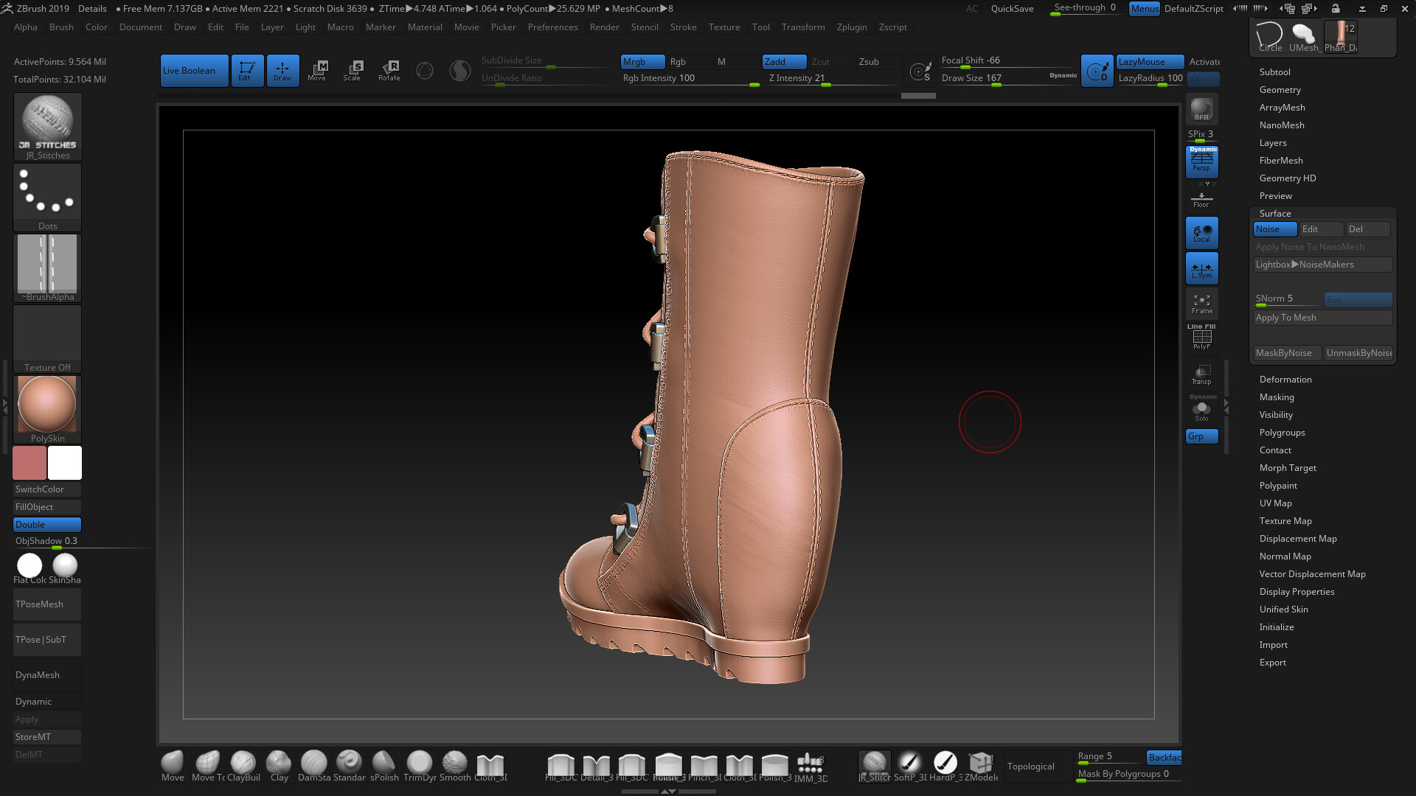Open LightboxNoiseMakers browser
Viewport: 1416px width, 796px height.
(1323, 265)
